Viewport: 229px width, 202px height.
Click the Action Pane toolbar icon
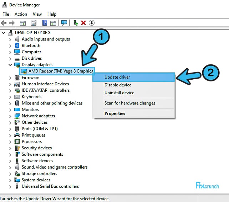pos(53,23)
